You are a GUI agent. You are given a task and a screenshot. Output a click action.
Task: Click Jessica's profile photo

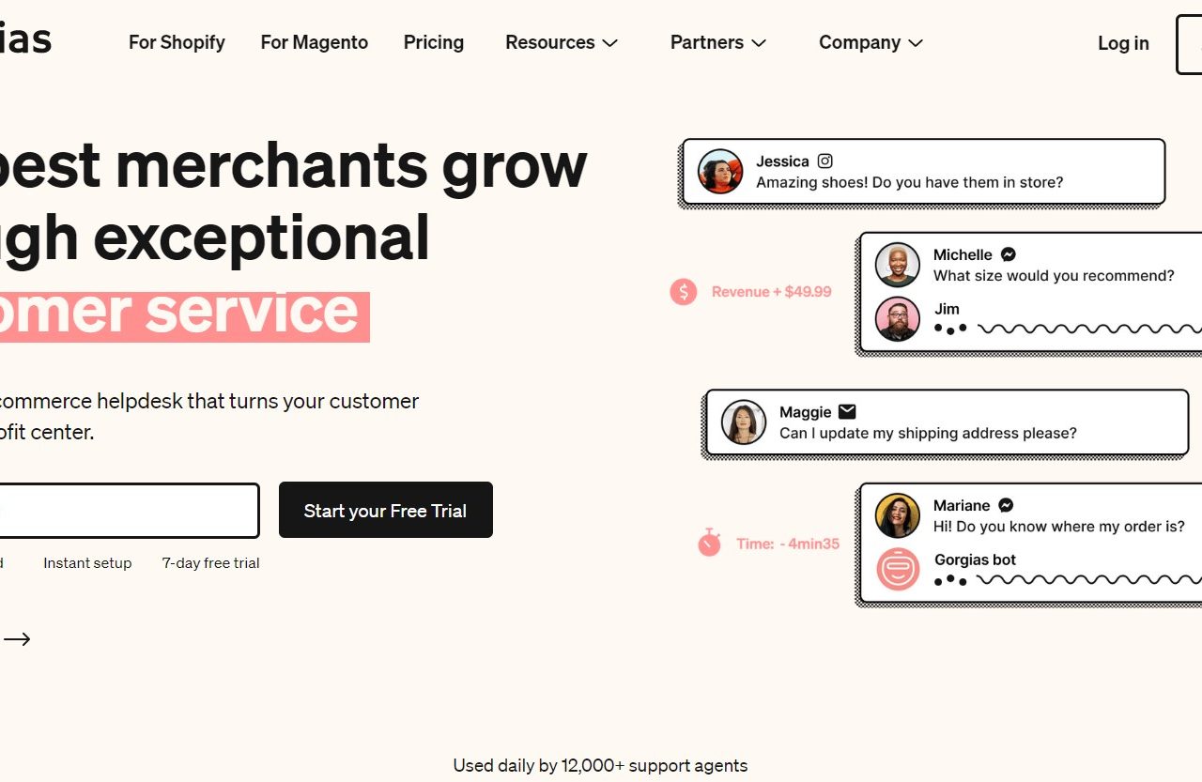720,172
